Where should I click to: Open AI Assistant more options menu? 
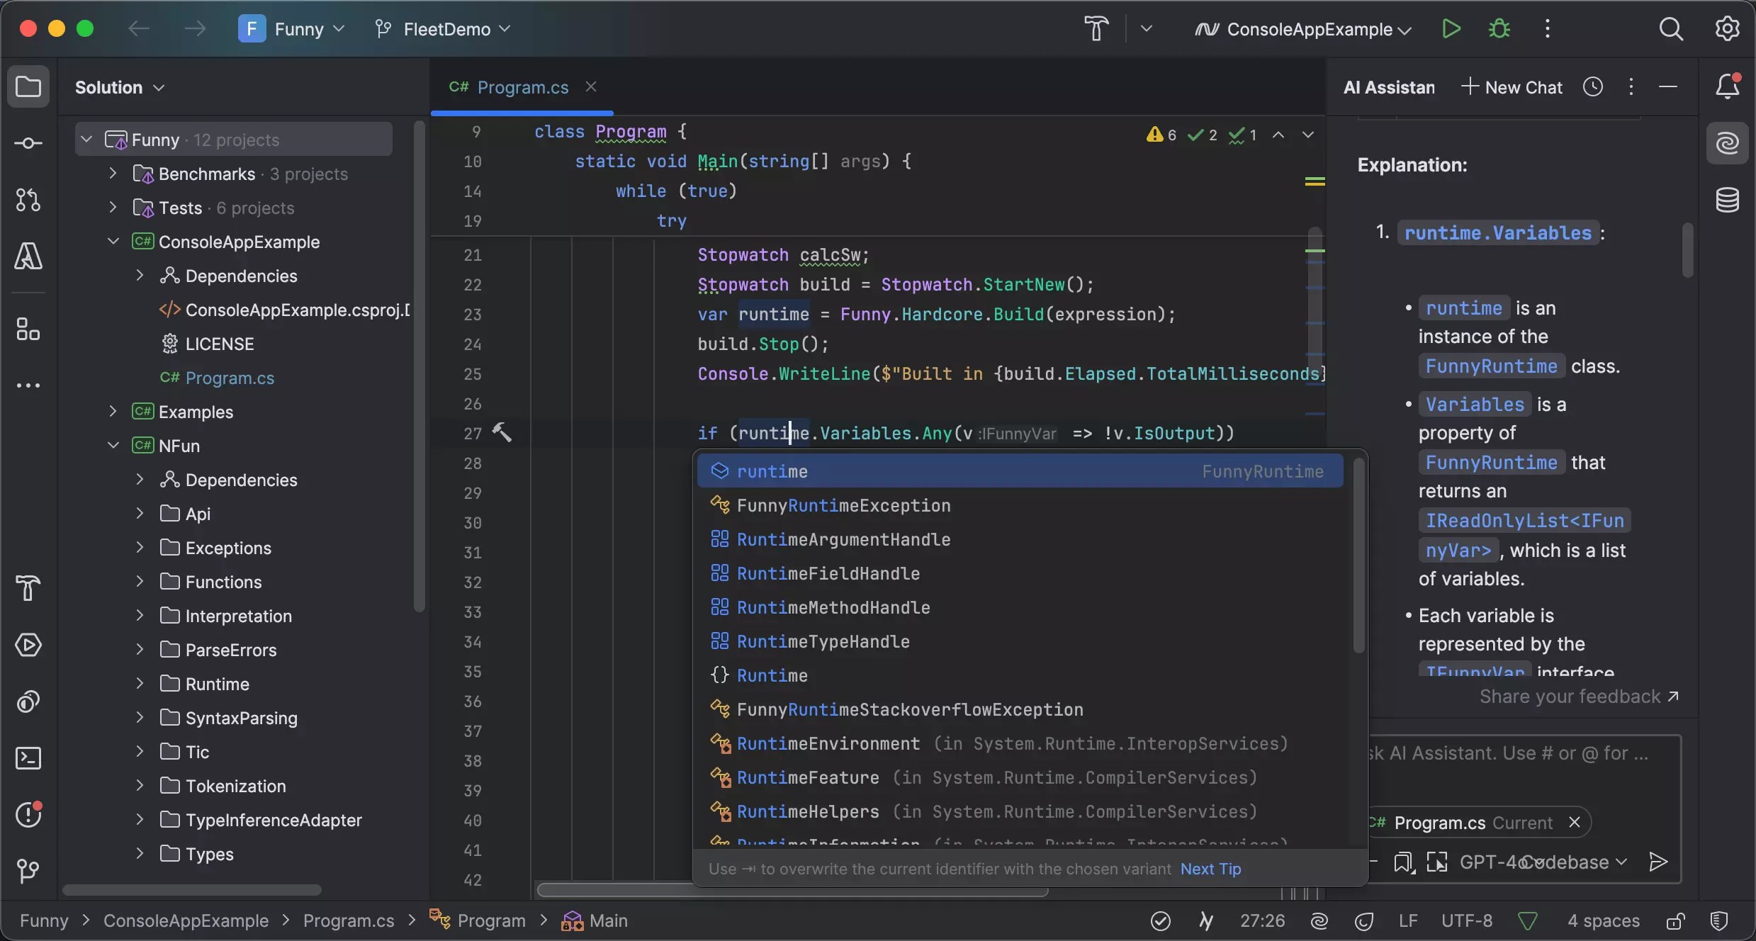point(1631,86)
